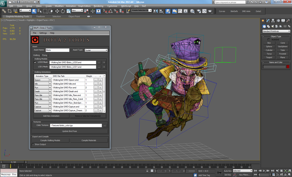
Task: Open the MAXScript menu
Action: (x=126, y=6)
